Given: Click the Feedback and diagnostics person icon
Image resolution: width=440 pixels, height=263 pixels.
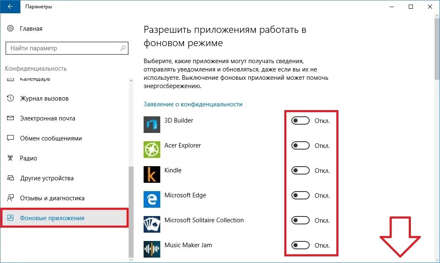Looking at the screenshot, I should tap(10, 198).
